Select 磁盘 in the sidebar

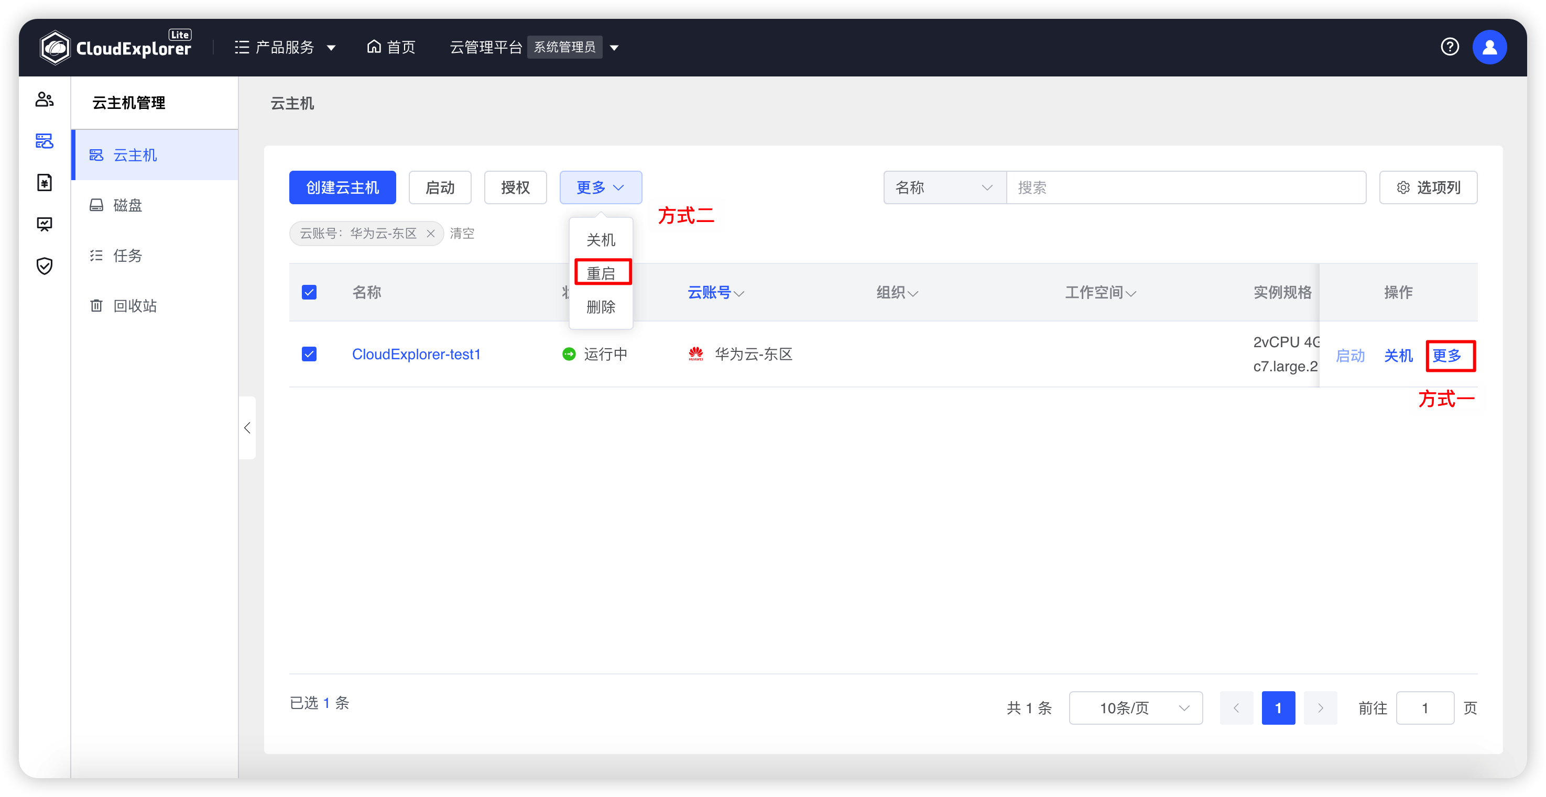pos(156,205)
